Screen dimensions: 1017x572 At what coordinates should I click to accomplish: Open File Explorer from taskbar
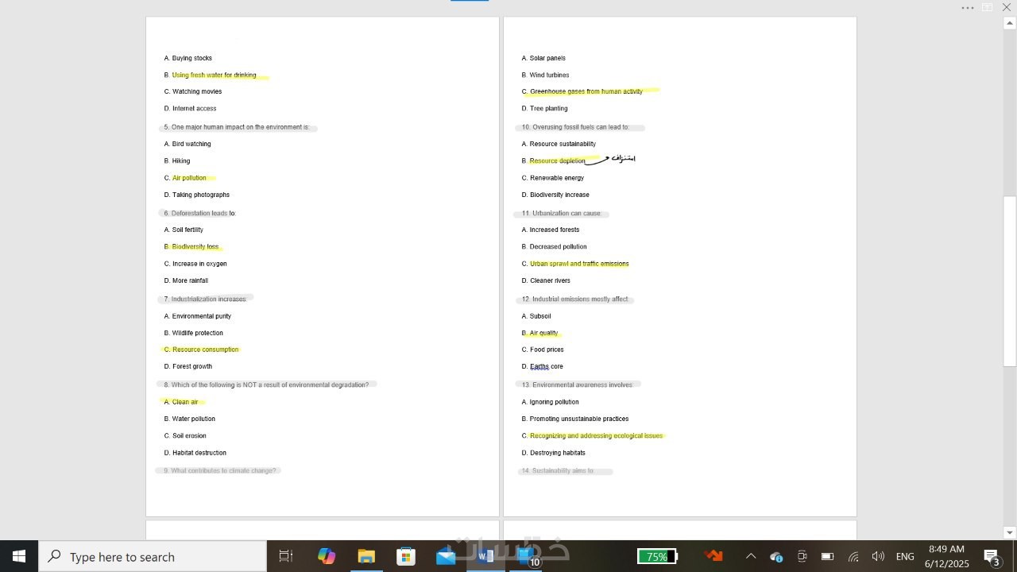(366, 556)
